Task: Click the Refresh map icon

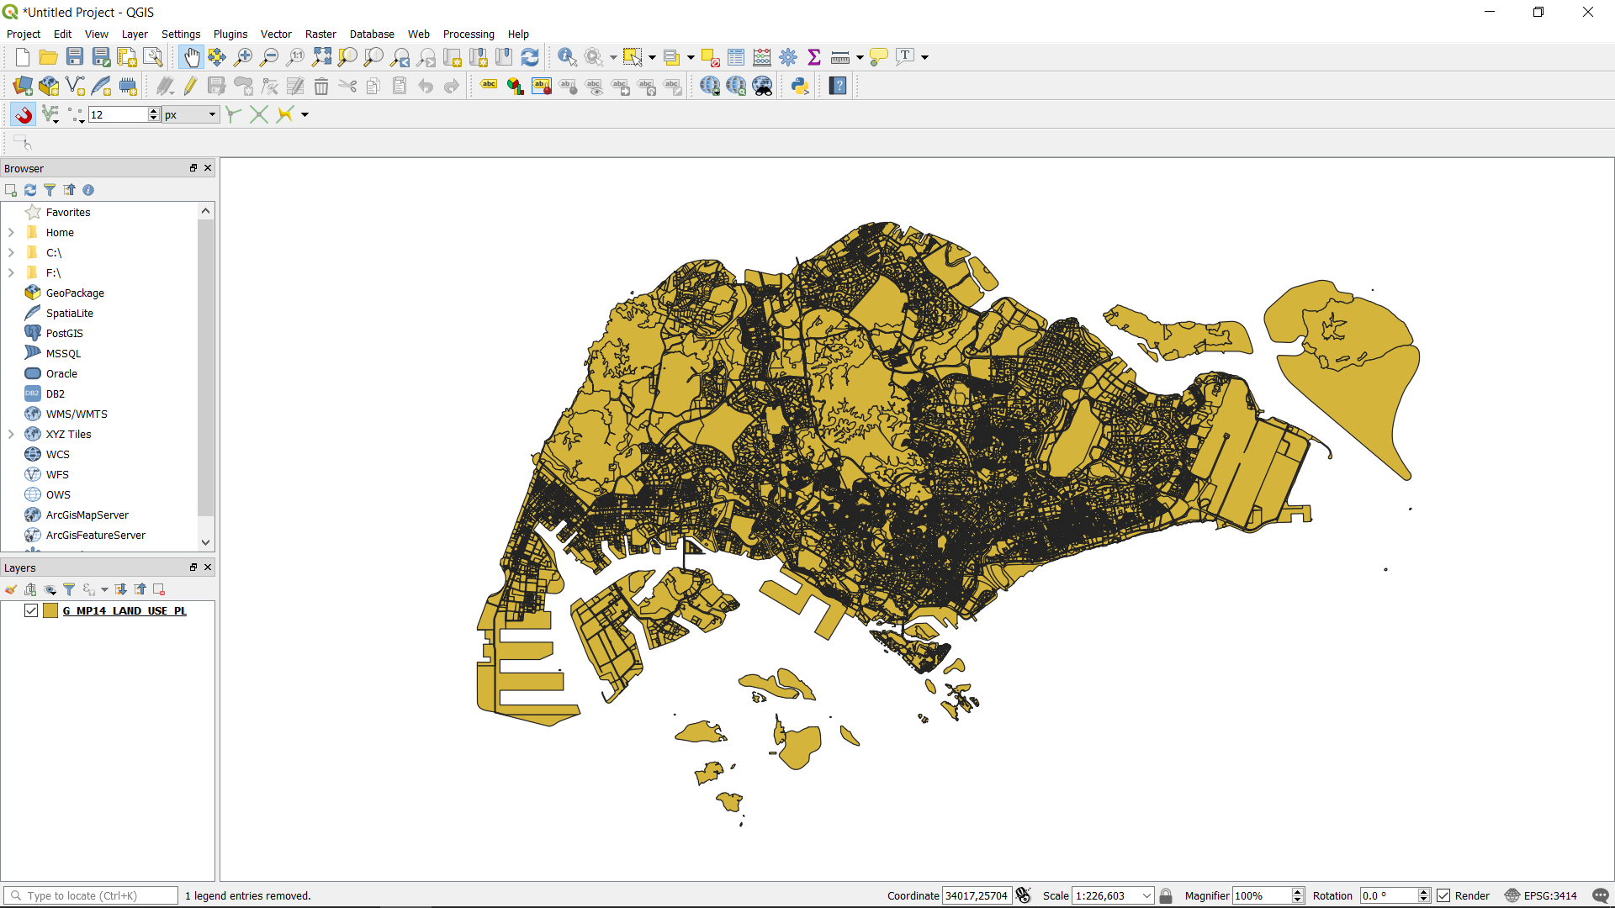Action: pyautogui.click(x=530, y=57)
